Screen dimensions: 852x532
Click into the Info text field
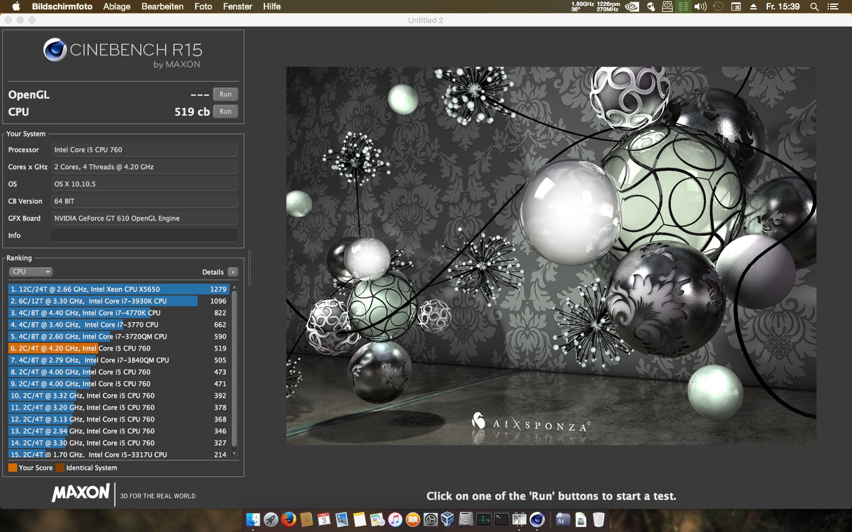coord(144,235)
